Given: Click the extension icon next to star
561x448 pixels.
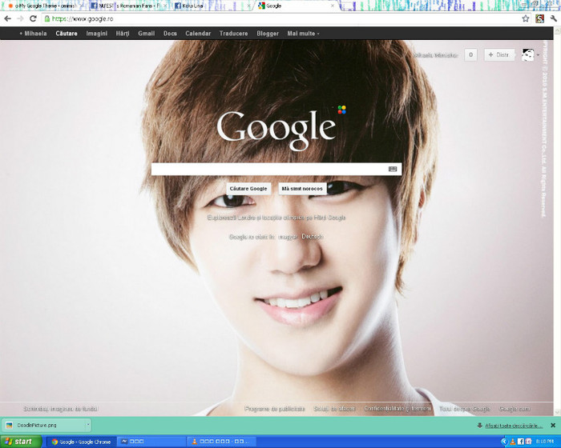Looking at the screenshot, I should 539,18.
